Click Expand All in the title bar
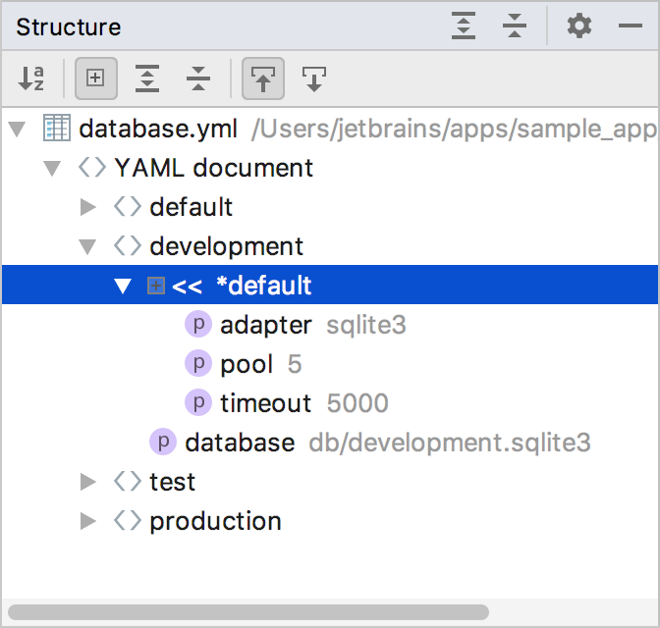Screen dimensions: 660x628 [x=464, y=26]
